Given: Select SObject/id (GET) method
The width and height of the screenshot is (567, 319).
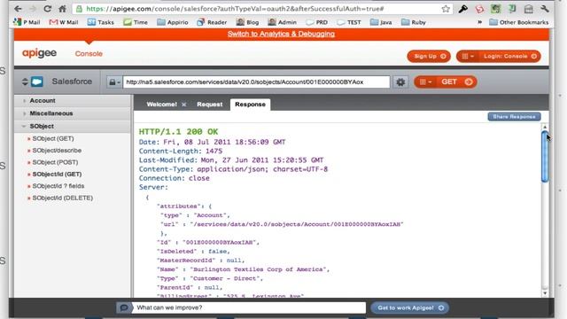Looking at the screenshot, I should click(57, 175).
